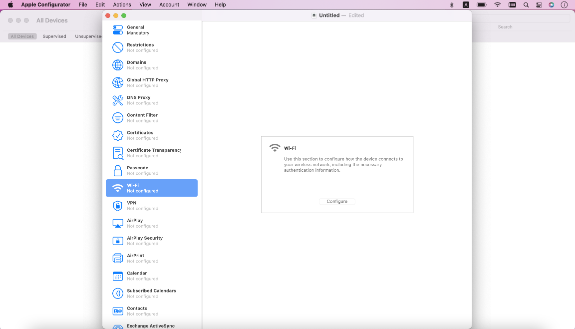This screenshot has height=329, width=575.
Task: Open the Account menu
Action: [169, 5]
